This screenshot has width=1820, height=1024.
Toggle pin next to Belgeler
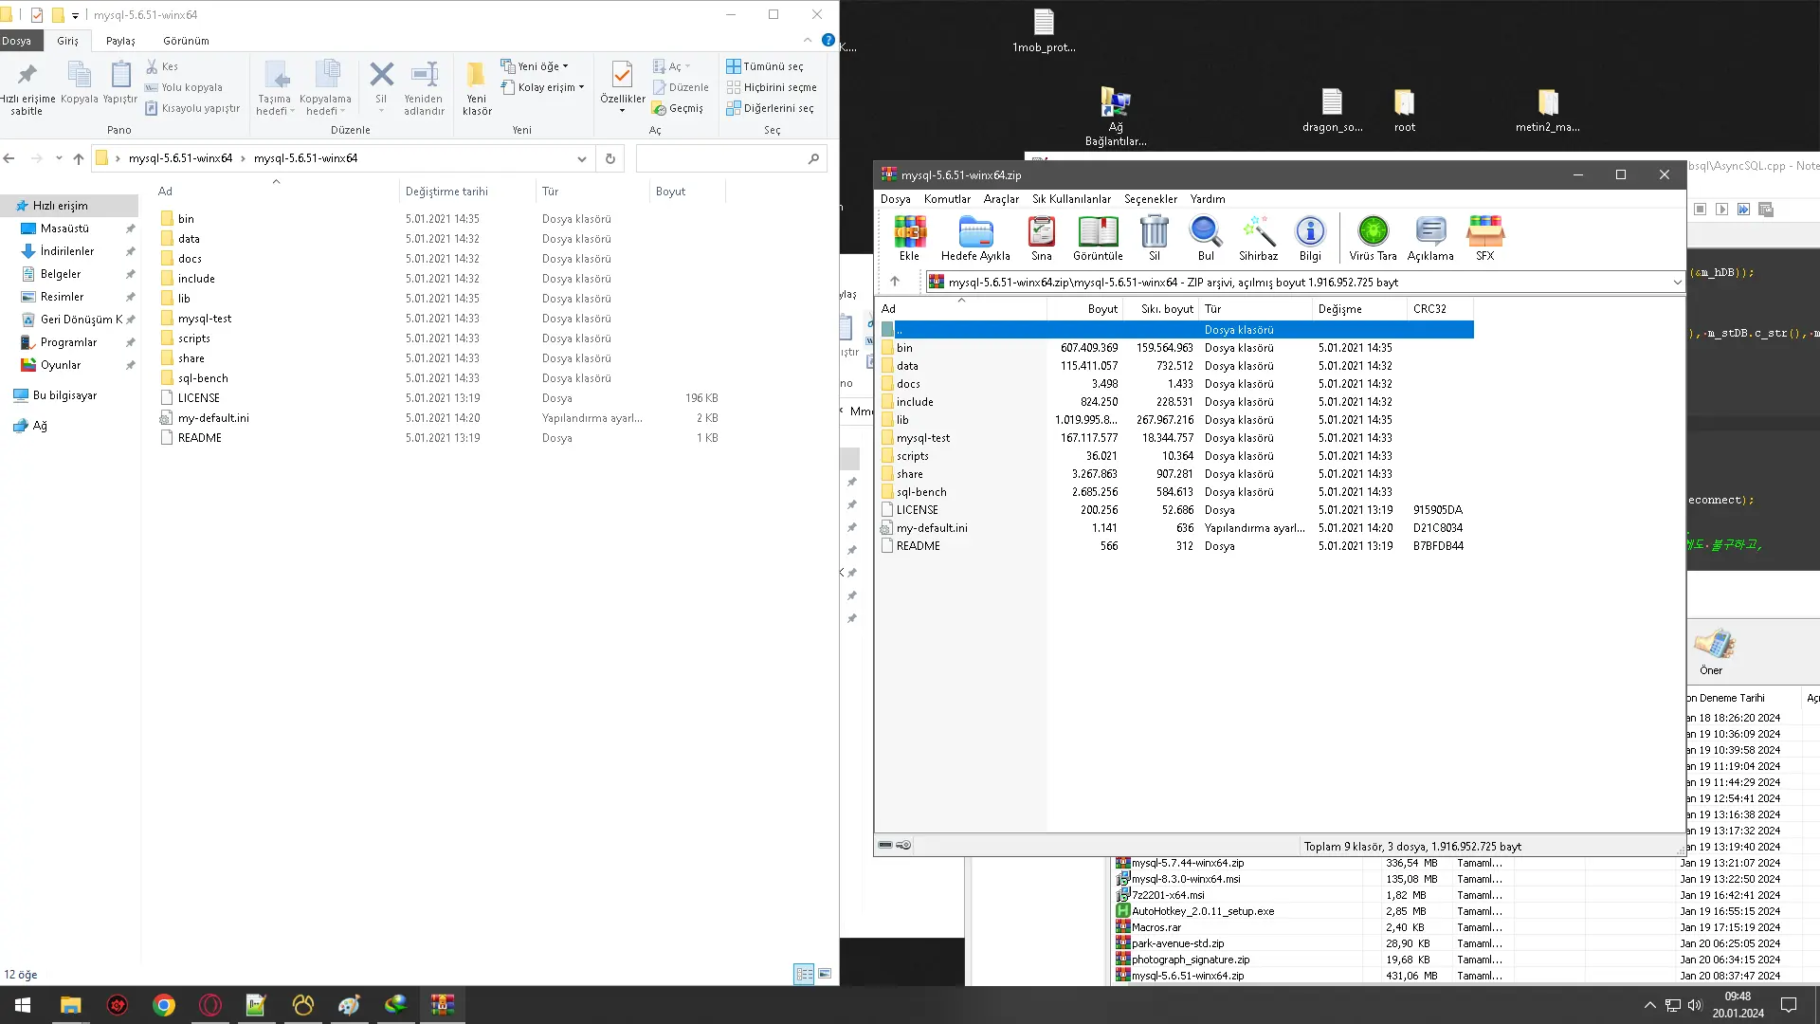(x=130, y=274)
